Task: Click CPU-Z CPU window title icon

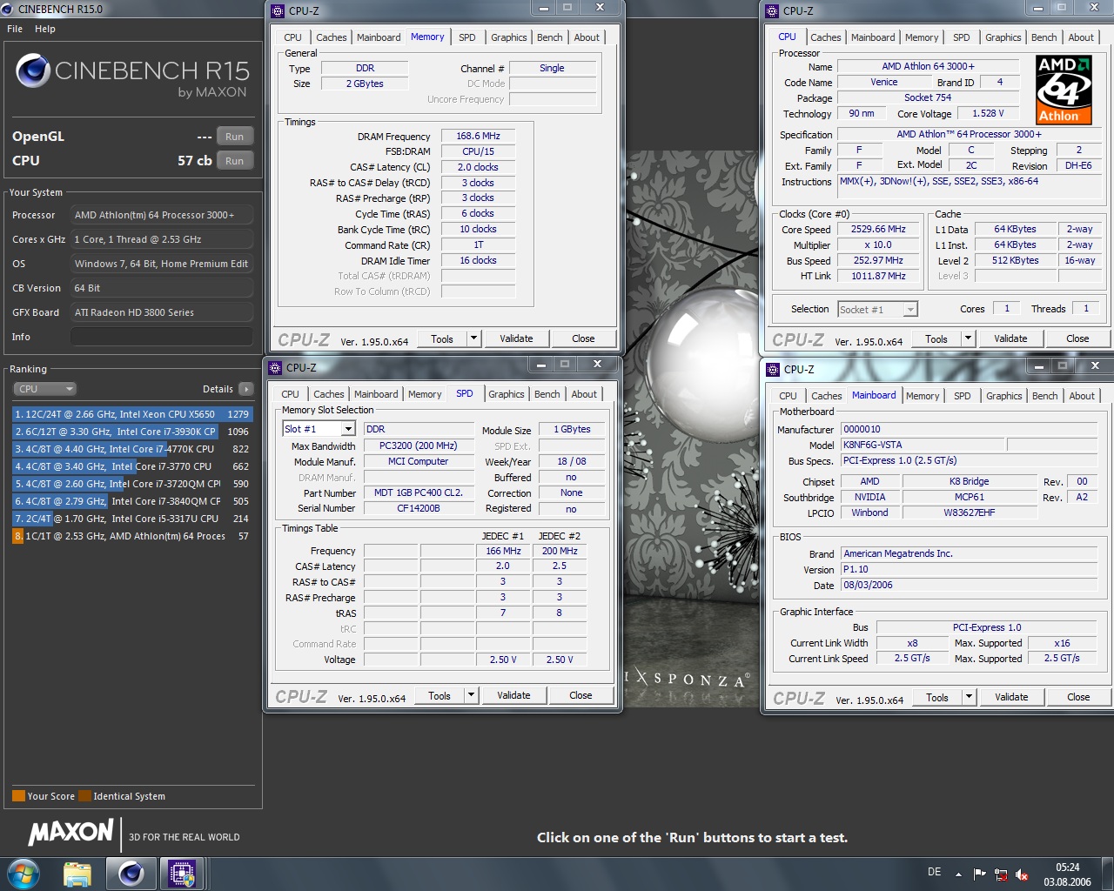Action: 772,11
